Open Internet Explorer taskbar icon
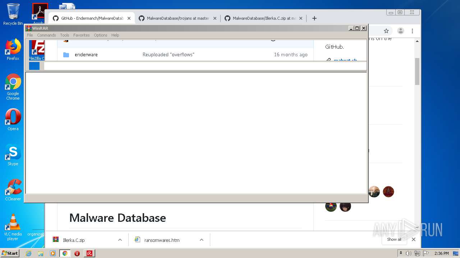 coord(28,253)
